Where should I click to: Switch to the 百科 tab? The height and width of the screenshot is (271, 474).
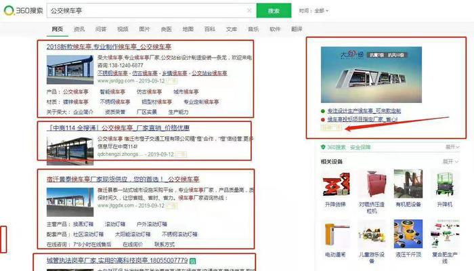(210, 29)
